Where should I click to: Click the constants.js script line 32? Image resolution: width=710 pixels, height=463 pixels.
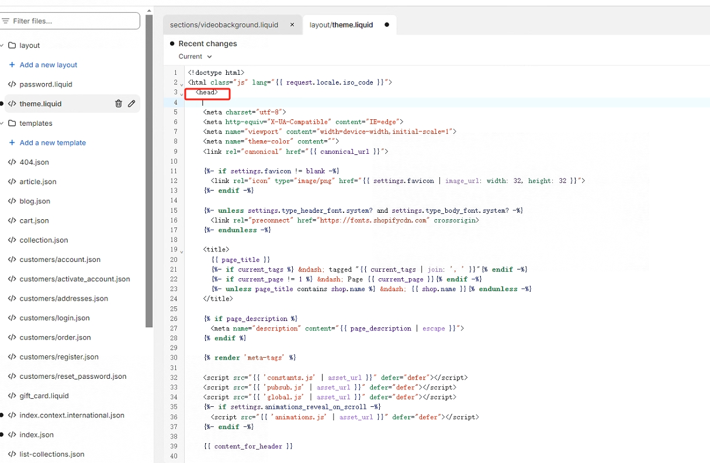click(335, 378)
